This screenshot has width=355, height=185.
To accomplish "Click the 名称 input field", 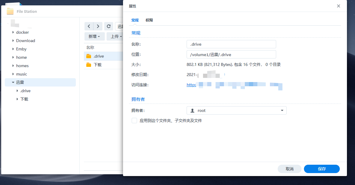I will (x=231, y=44).
